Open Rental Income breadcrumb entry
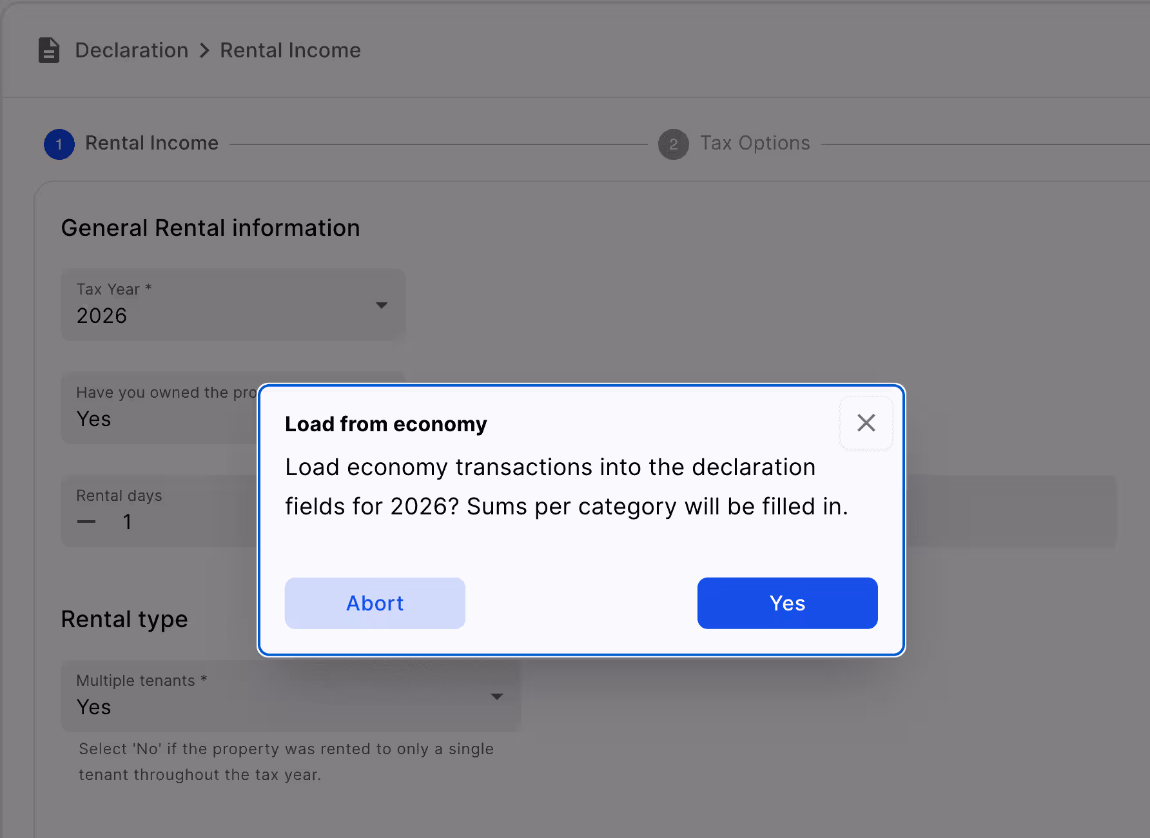Image resolution: width=1150 pixels, height=838 pixels. [x=290, y=50]
